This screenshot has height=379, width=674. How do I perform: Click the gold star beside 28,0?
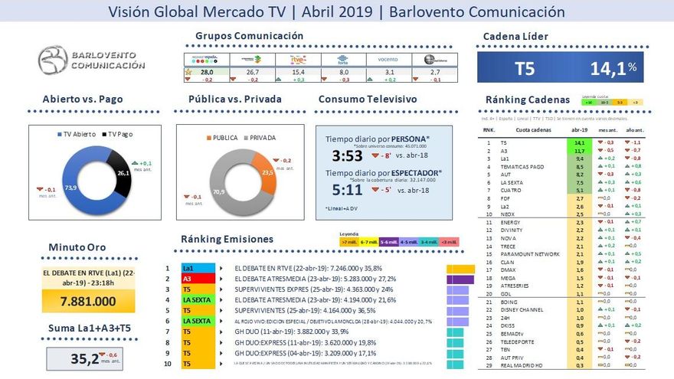188,71
